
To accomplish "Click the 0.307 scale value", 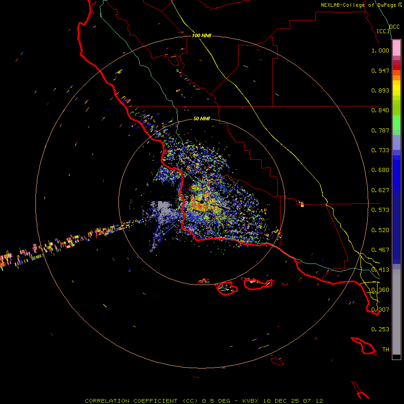I will (380, 310).
